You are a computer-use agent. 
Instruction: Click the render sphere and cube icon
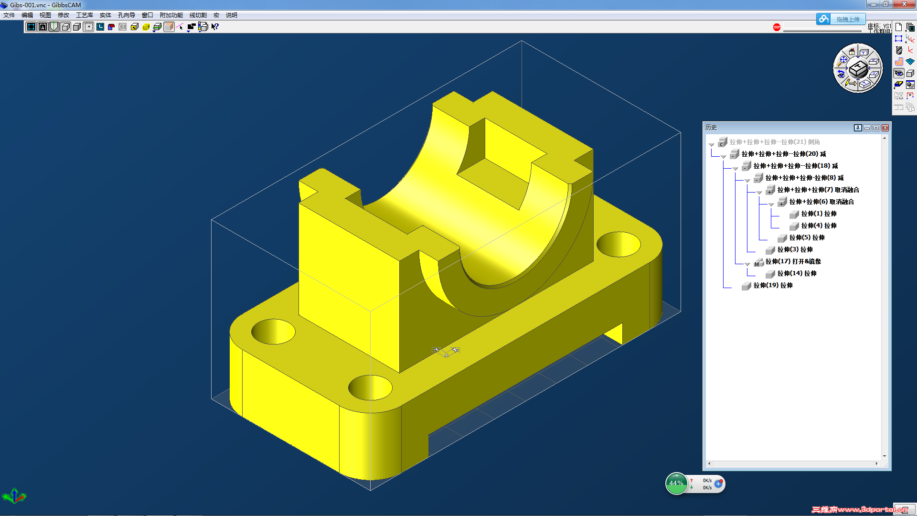tap(910, 85)
